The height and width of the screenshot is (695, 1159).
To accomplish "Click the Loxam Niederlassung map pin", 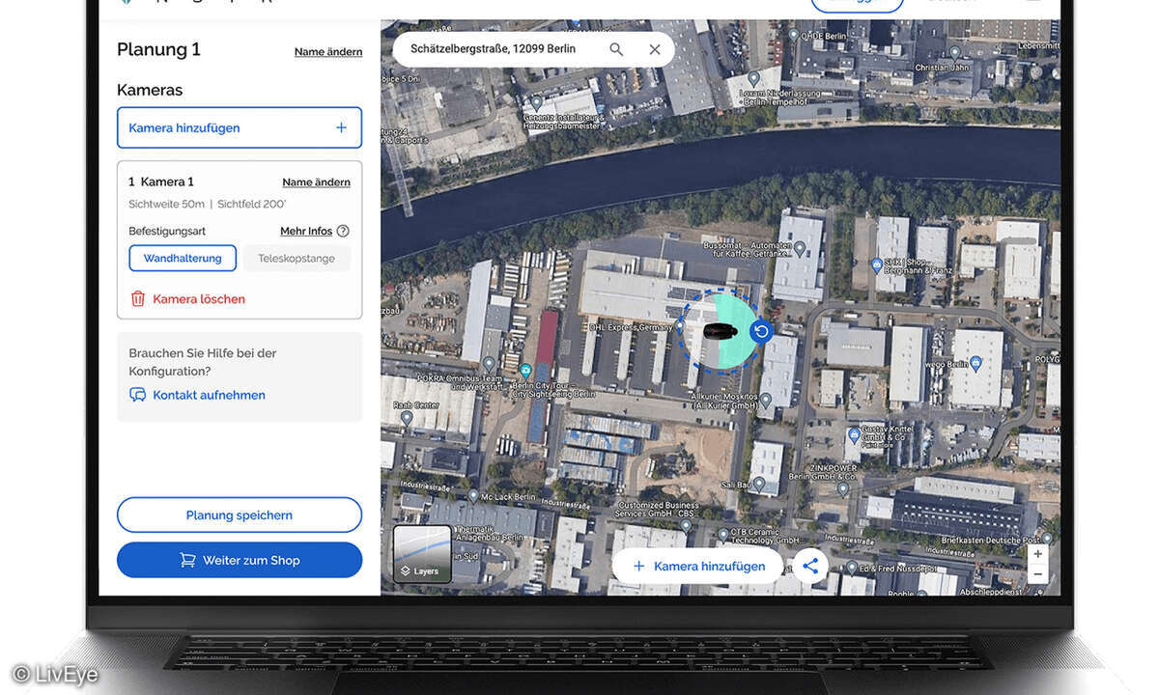I will click(754, 78).
